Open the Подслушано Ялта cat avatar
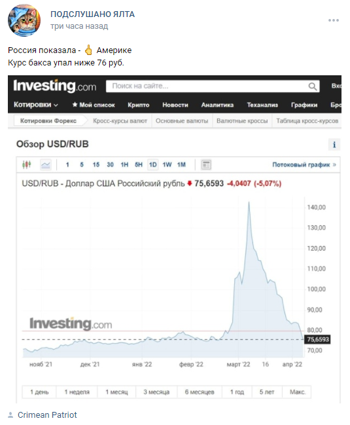 point(24,20)
